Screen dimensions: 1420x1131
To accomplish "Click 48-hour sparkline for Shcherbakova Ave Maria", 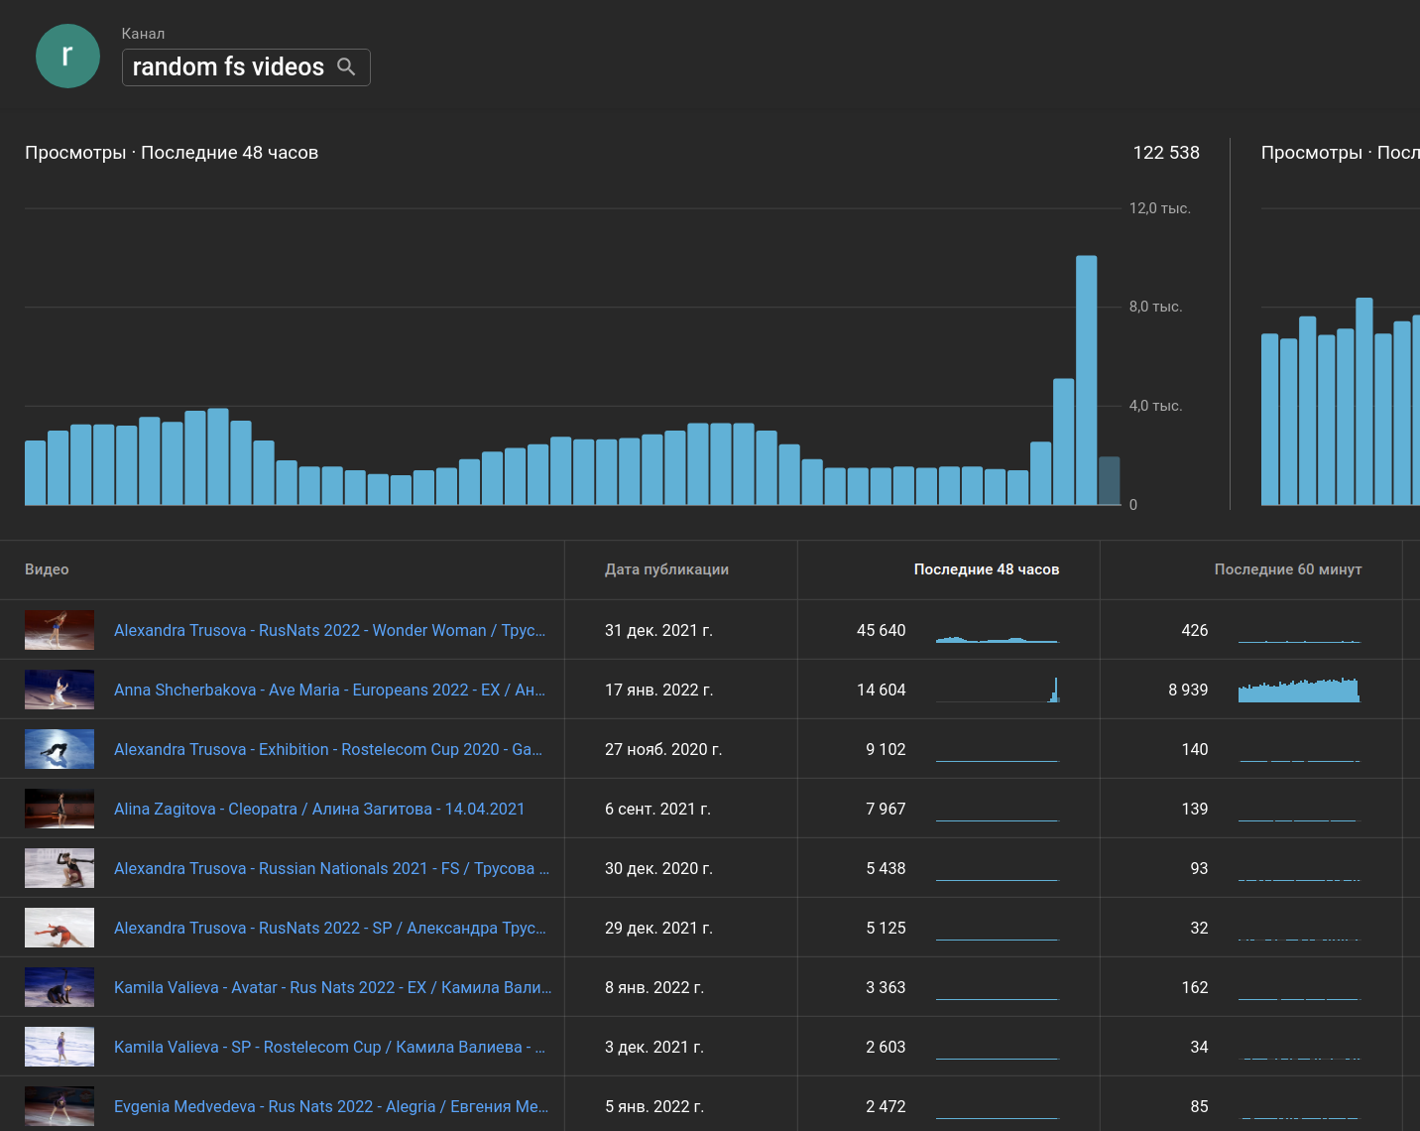I will click(x=998, y=691).
